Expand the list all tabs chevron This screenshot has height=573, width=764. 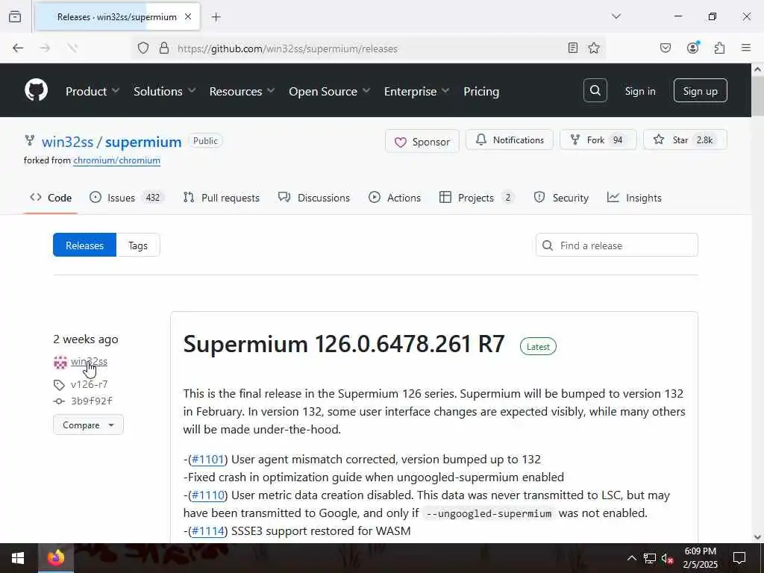616,16
